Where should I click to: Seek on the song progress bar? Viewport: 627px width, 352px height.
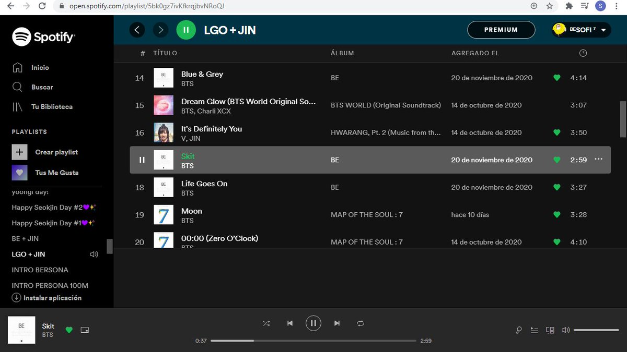point(313,341)
